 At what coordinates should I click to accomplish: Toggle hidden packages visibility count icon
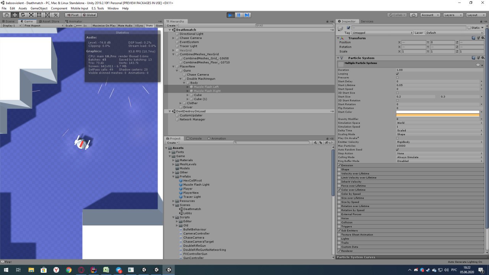tap(329, 142)
